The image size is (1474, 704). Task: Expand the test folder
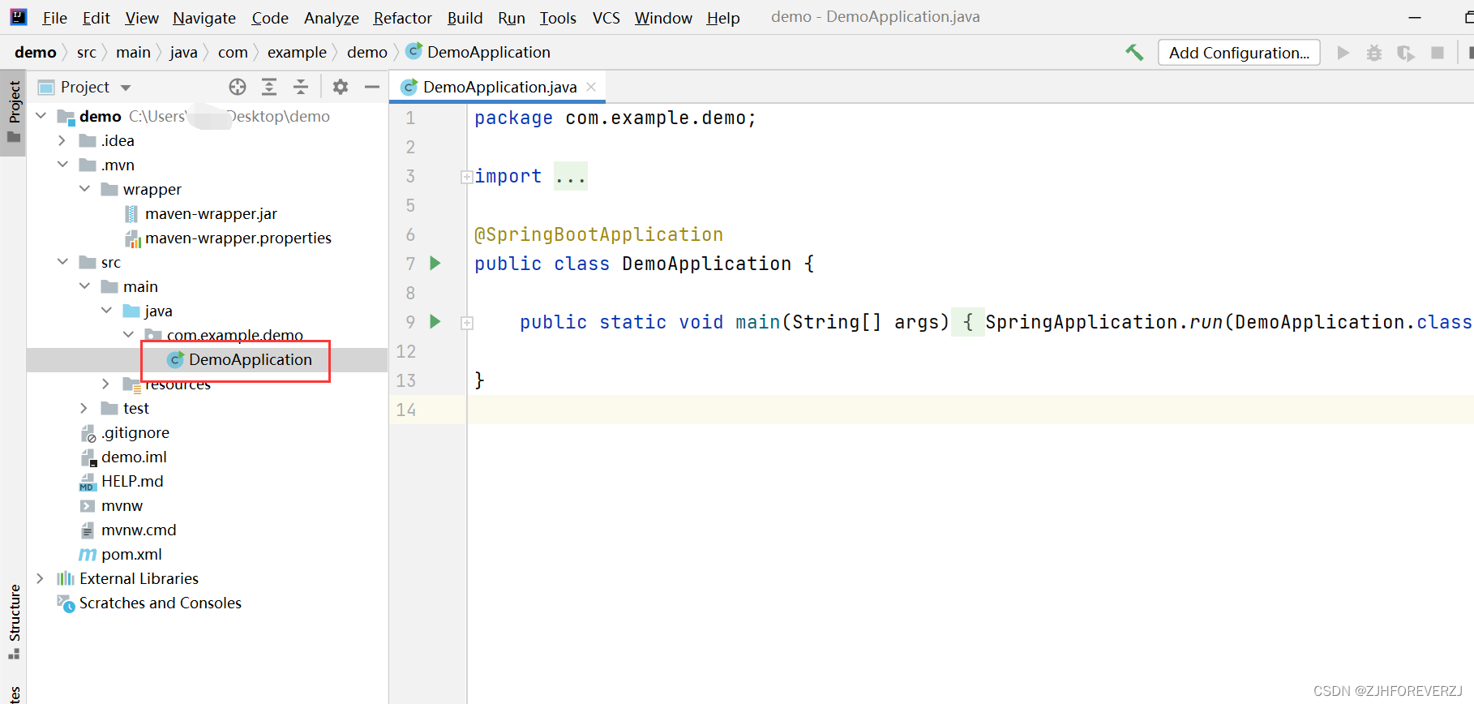click(x=84, y=408)
